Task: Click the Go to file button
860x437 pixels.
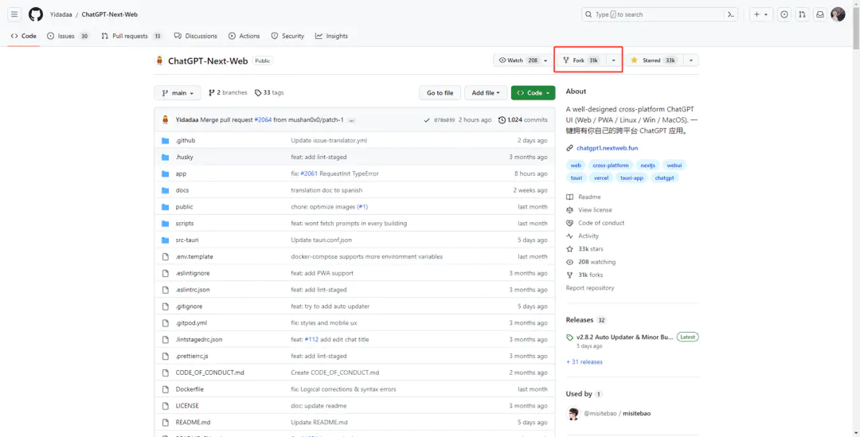Action: 440,93
